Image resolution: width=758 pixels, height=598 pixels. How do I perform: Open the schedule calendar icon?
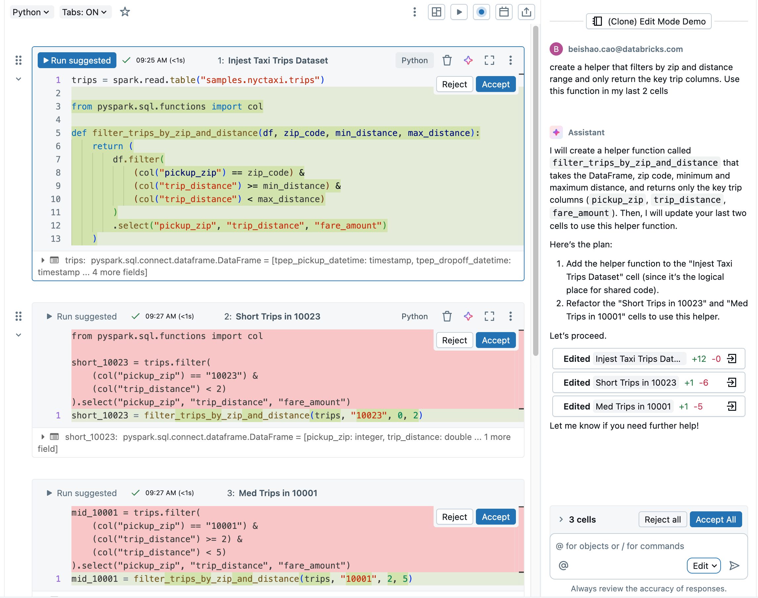tap(503, 12)
